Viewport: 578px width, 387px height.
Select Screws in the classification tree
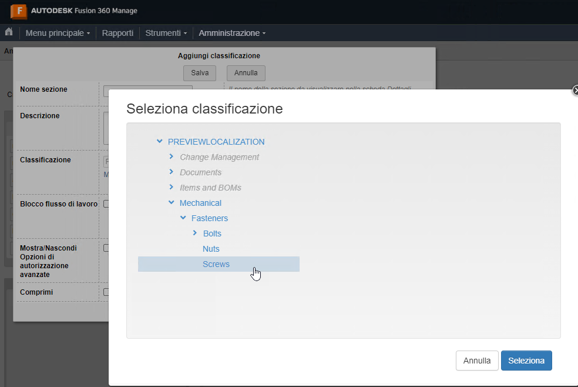tap(216, 263)
